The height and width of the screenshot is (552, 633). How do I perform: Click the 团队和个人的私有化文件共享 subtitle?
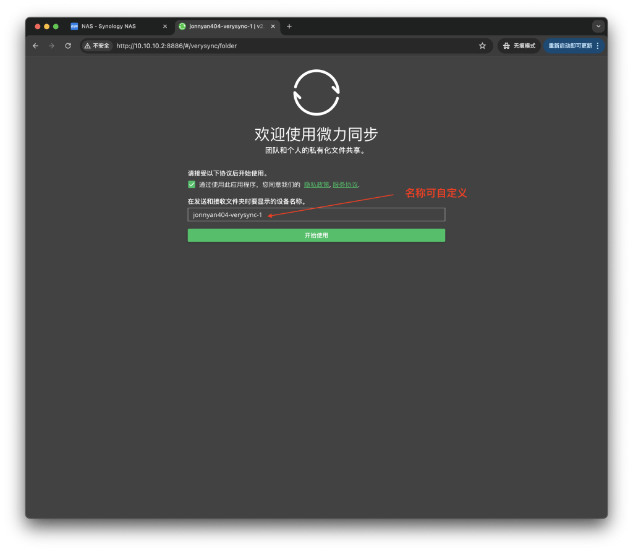[x=315, y=151]
